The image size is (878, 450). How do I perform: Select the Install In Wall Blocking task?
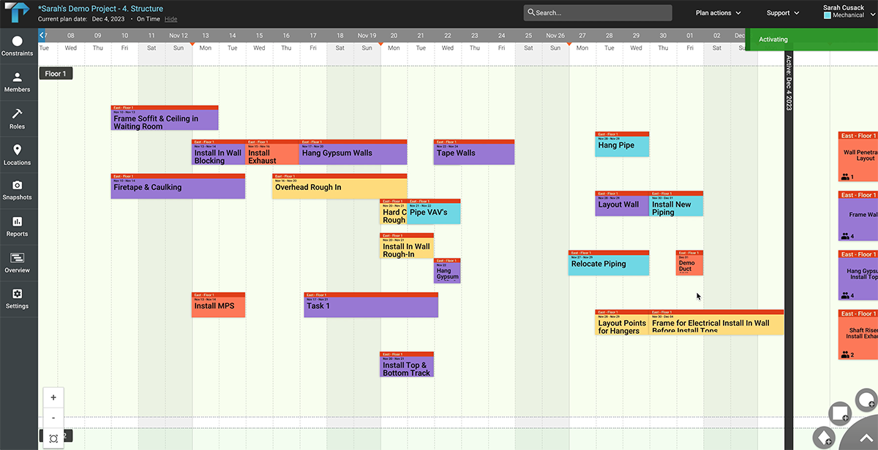tap(218, 152)
